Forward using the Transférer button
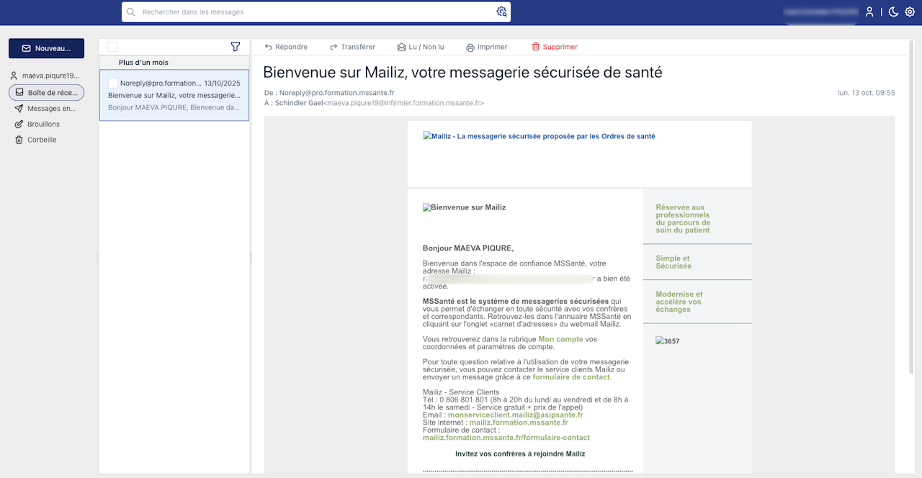Viewport: 922px width, 478px height. coord(352,47)
